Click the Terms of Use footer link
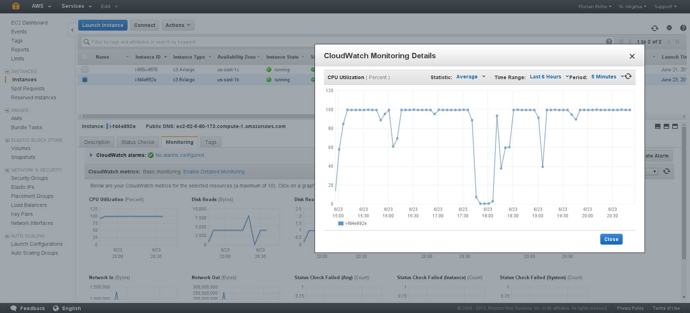Viewport: 690px width, 313px height. [x=666, y=308]
